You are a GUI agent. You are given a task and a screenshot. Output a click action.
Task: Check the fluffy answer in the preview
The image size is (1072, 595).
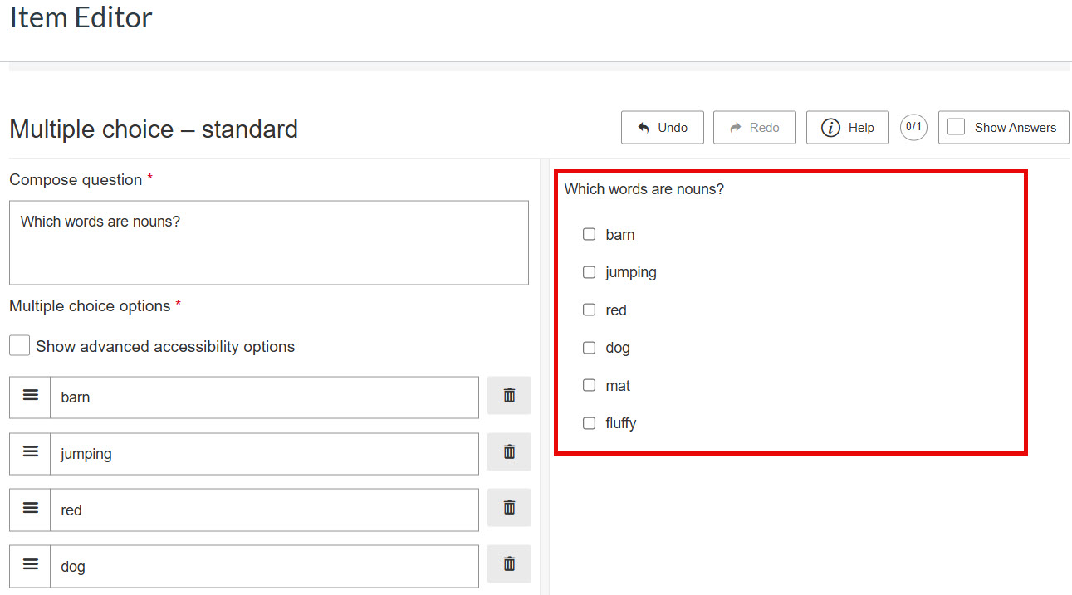(590, 423)
